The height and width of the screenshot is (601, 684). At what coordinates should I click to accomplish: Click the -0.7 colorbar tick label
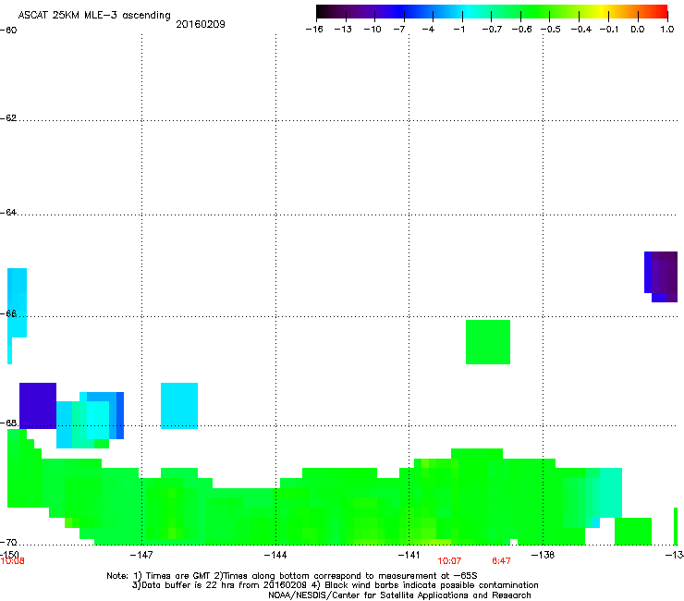point(492,30)
